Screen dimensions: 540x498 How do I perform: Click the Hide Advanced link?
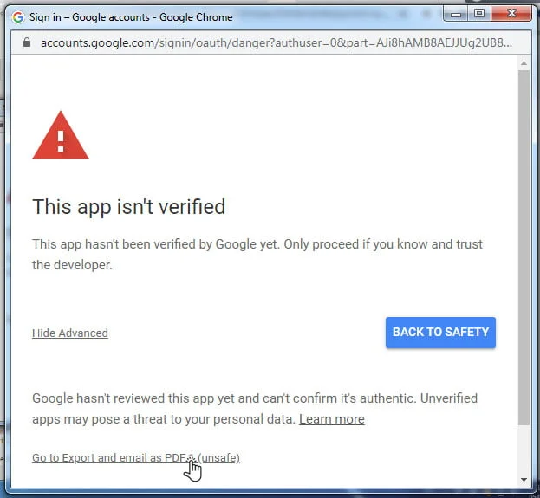[x=70, y=333]
